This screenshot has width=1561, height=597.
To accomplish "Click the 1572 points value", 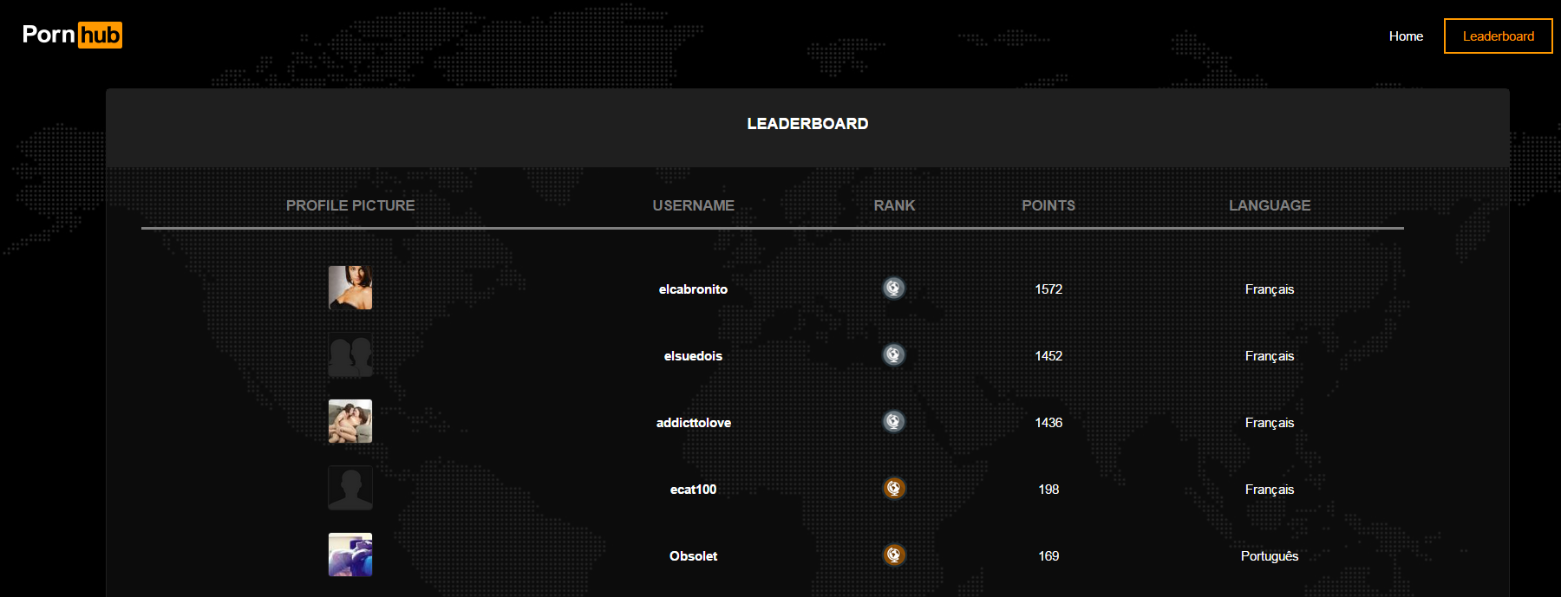I will coord(1048,289).
